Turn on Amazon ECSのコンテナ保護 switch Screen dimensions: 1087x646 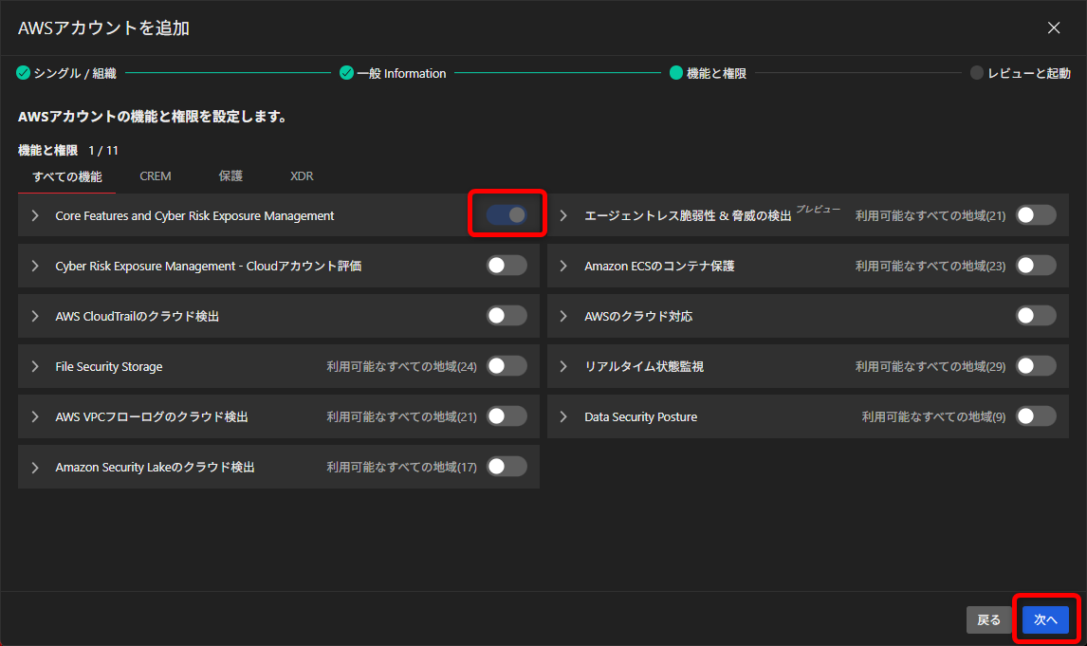(x=1037, y=266)
